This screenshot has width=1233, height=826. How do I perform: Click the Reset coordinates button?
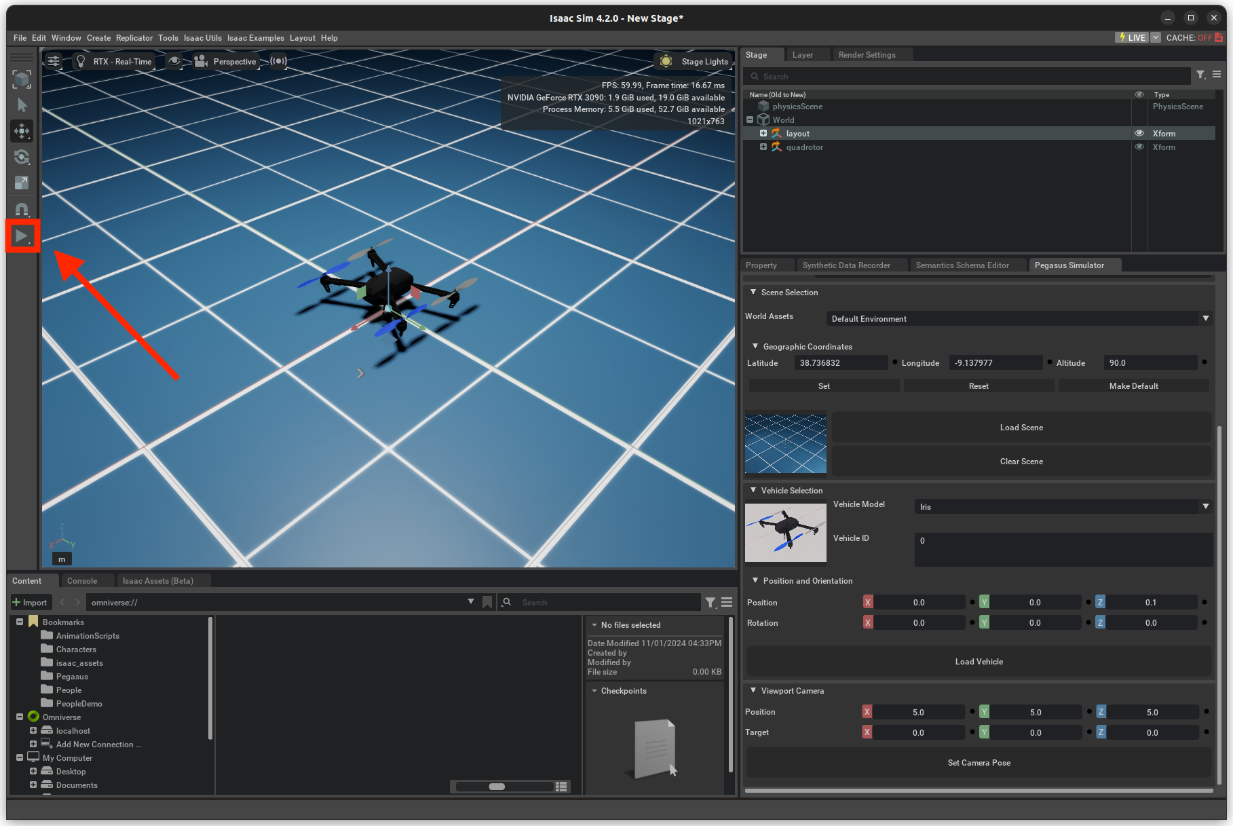[x=979, y=386]
